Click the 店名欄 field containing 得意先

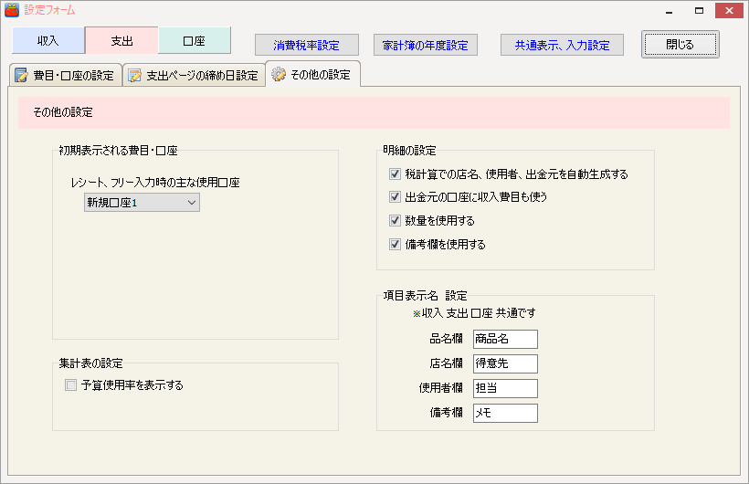coord(505,363)
